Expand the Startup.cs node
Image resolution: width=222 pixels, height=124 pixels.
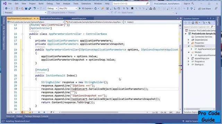coord(188,64)
